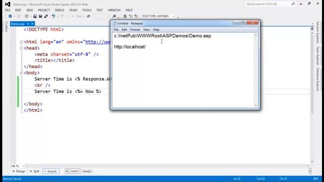Click the Undo toolbar icon
The width and height of the screenshot is (324, 182).
click(53, 16)
